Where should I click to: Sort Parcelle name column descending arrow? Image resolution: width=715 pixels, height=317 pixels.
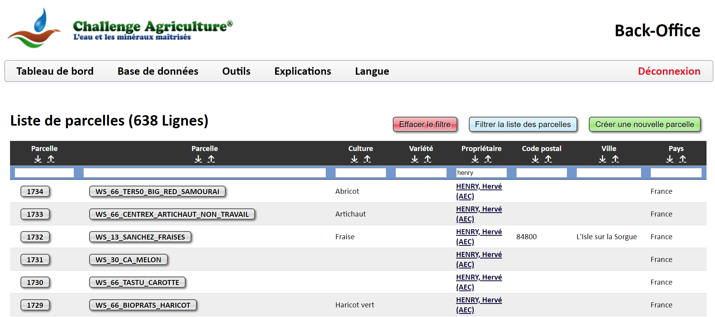[x=198, y=159]
